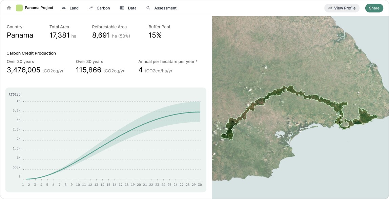Click the mountain icon beside Land
The width and height of the screenshot is (389, 199).
[64, 8]
